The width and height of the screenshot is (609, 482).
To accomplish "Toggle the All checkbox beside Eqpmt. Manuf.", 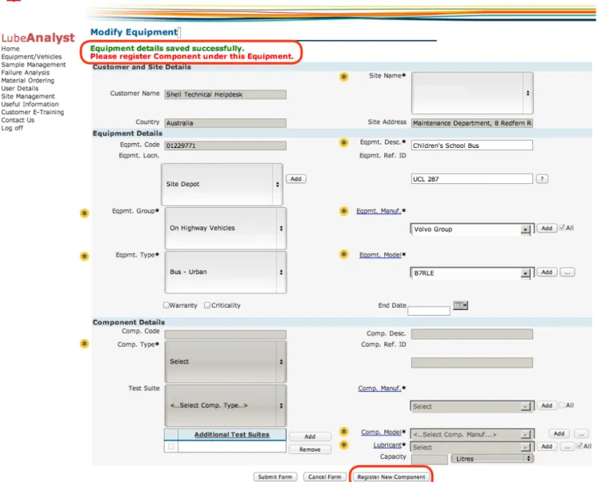I will [562, 228].
